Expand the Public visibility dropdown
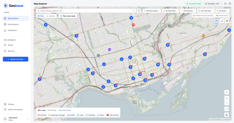Screen dimensions: 234x123 12,120
